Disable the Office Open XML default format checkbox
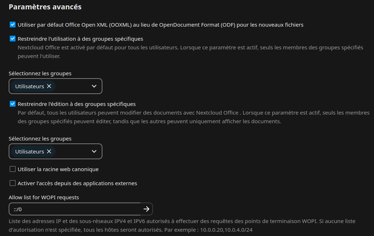The image size is (374, 236). pos(13,25)
